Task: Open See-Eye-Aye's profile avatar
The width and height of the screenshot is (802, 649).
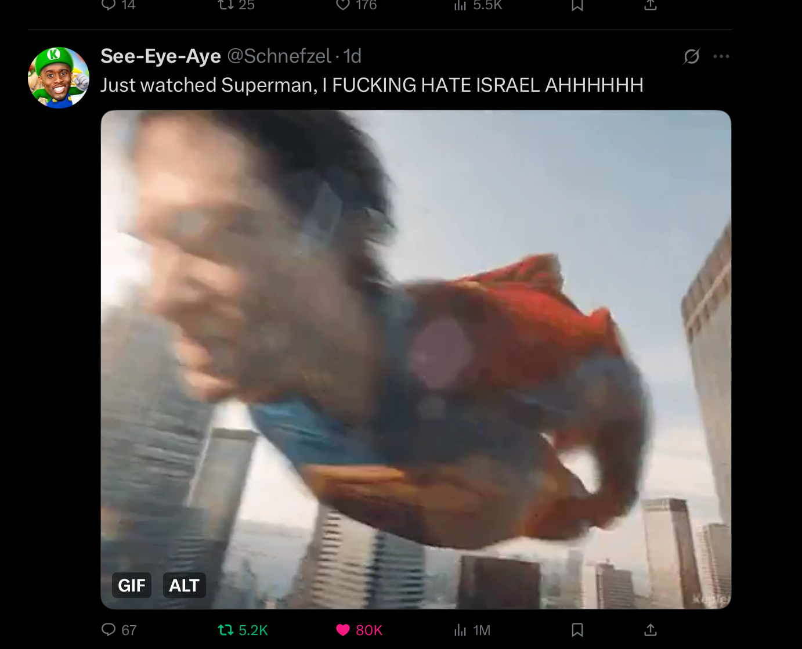Action: click(59, 78)
